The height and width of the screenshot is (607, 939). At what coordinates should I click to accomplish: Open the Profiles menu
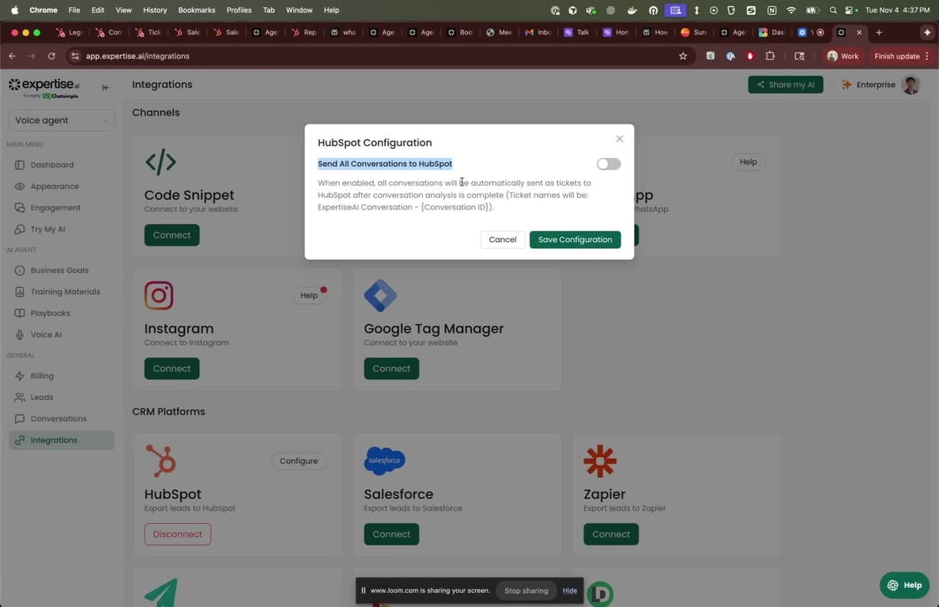[239, 10]
